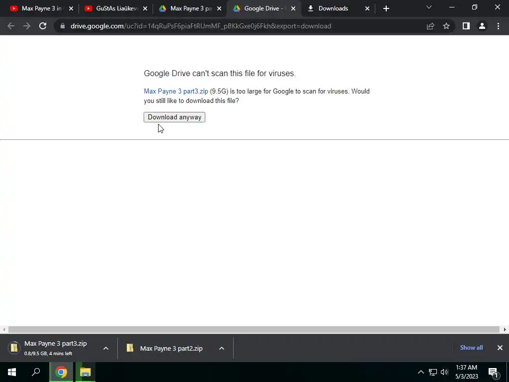Click Show all downloads

tap(471, 348)
